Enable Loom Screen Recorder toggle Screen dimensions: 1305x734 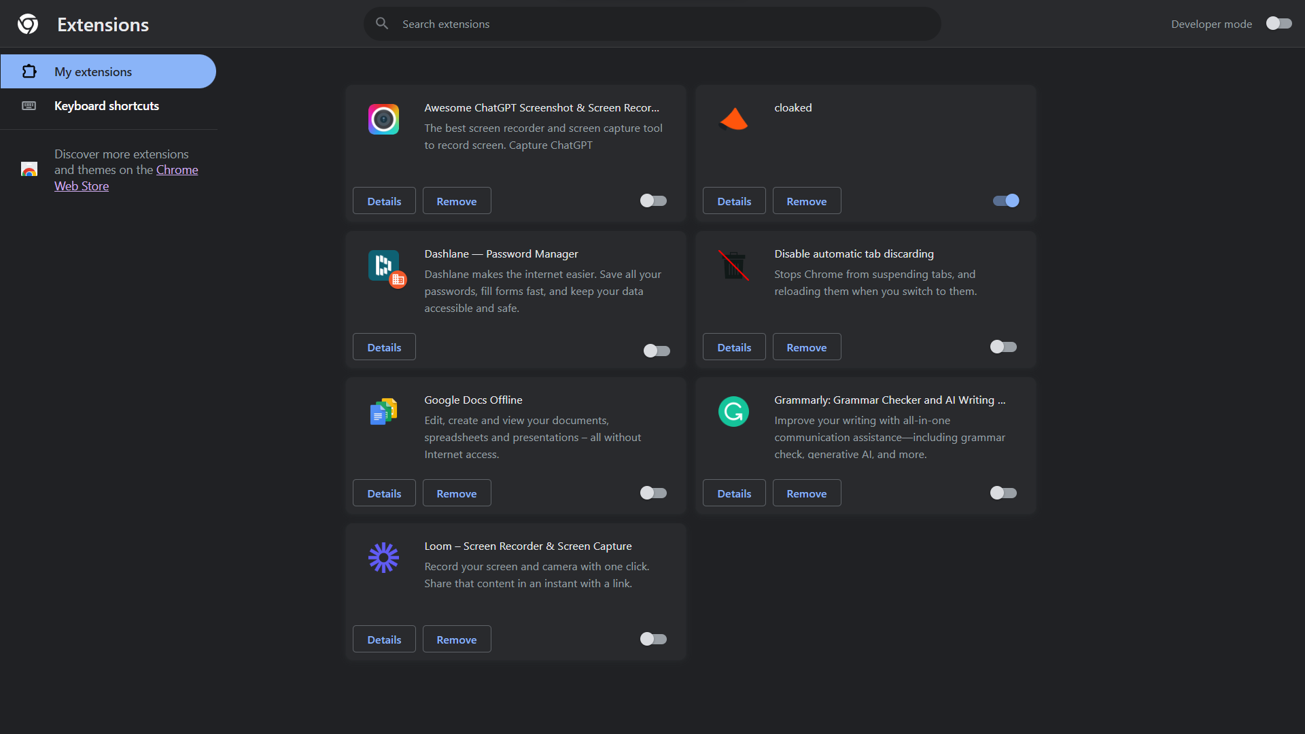click(x=653, y=639)
